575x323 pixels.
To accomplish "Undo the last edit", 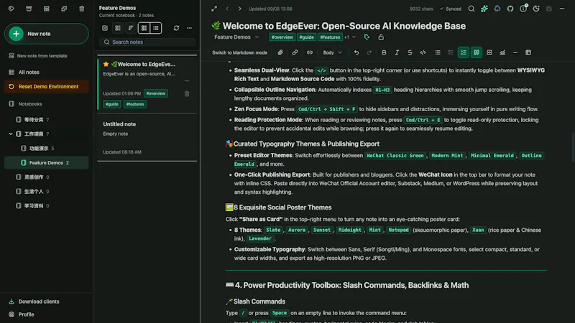I will [x=356, y=52].
